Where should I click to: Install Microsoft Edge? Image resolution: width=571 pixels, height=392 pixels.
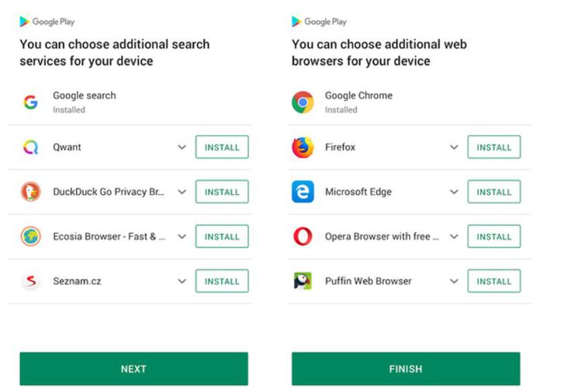point(494,192)
